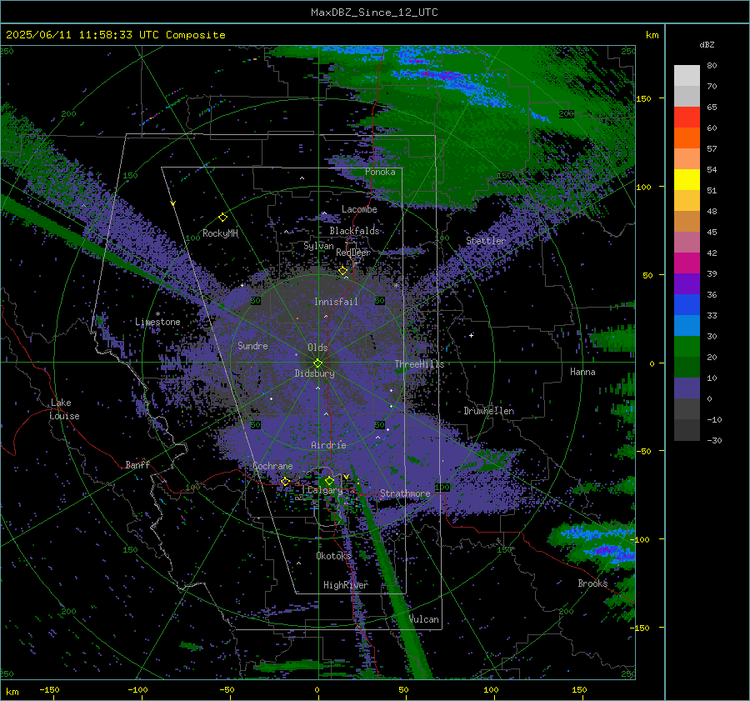750x701 pixels.
Task: Click the Limestone label
Action: point(157,322)
